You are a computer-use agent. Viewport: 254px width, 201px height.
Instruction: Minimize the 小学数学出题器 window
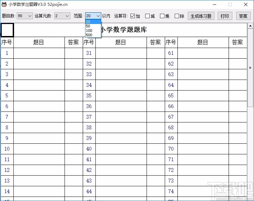(x=215, y=4)
